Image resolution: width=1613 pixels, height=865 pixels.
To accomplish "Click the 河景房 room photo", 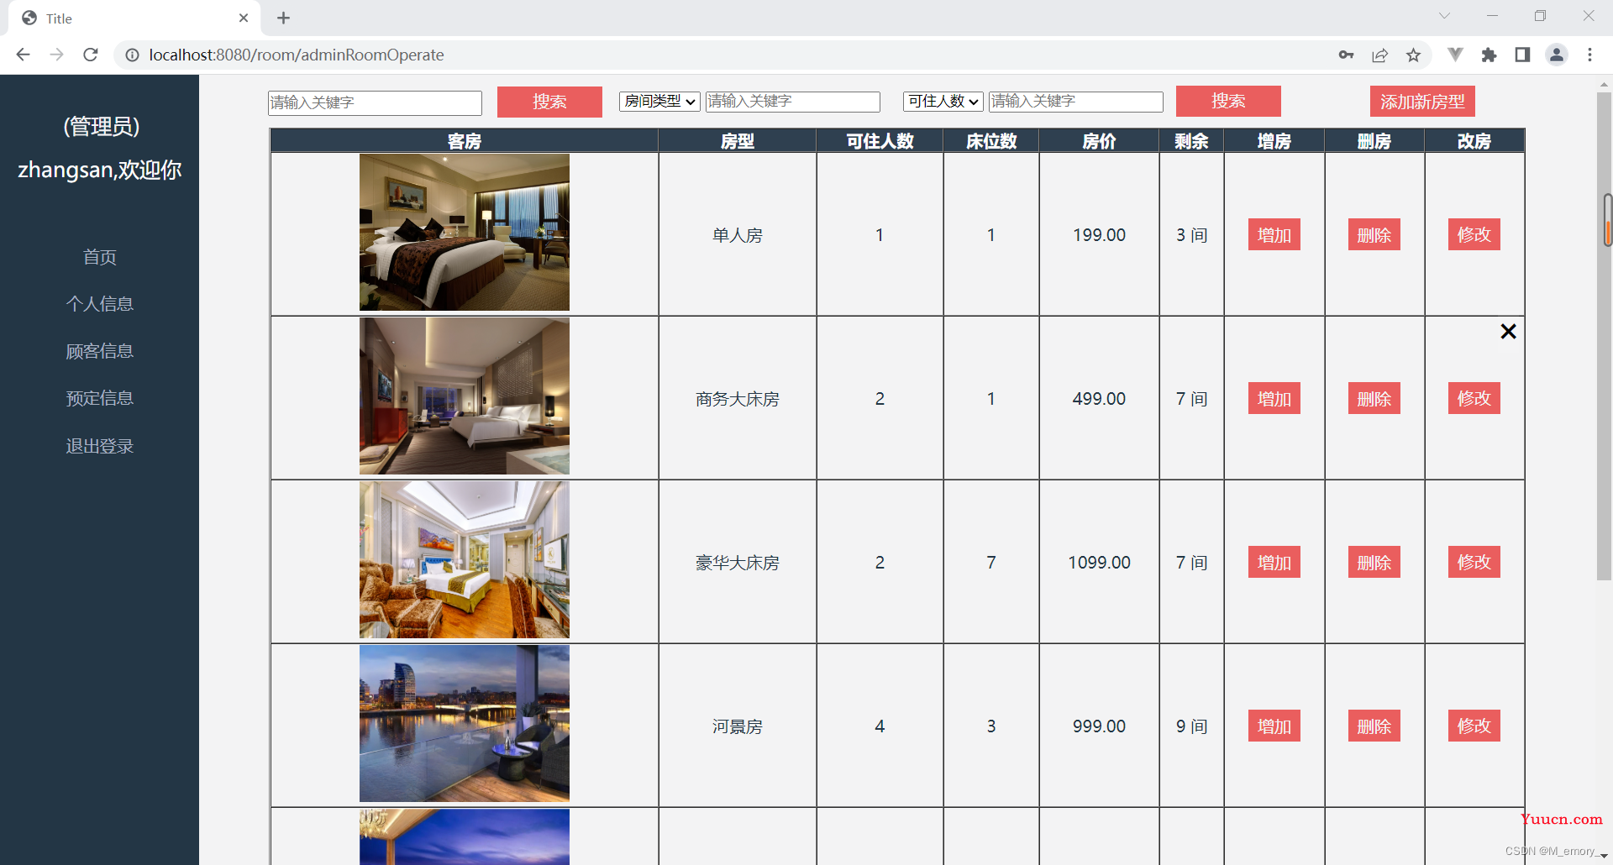I will click(x=465, y=723).
